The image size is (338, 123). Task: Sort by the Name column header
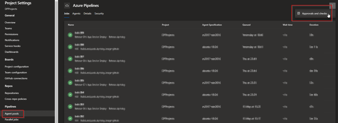tap(71, 25)
